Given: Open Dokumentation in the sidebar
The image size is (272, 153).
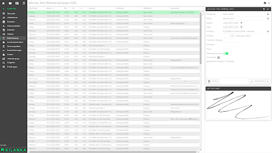Looking at the screenshot, I should tap(14, 26).
